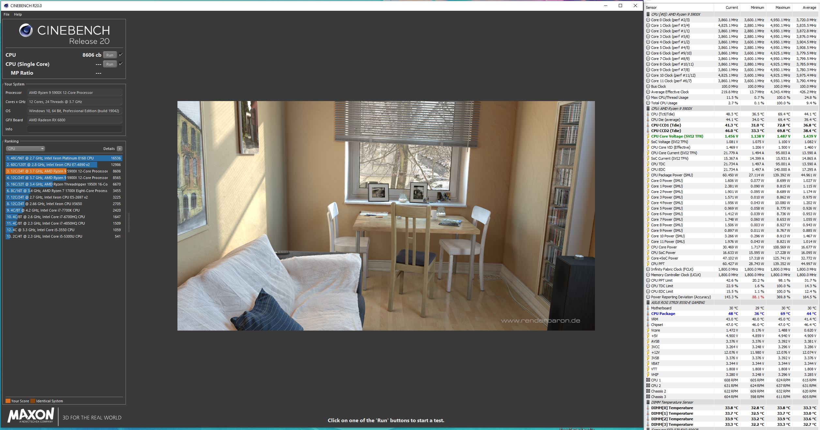Click CPU Core Voltage (SVI2 TFN) lightning icon
This screenshot has height=430, width=820.
pyautogui.click(x=648, y=136)
